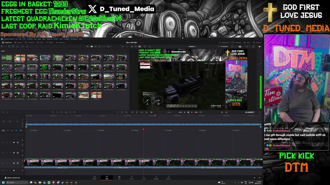This screenshot has height=185, width=330.
Task: Click the Split Clips scissors icon
Action: [x=12, y=131]
